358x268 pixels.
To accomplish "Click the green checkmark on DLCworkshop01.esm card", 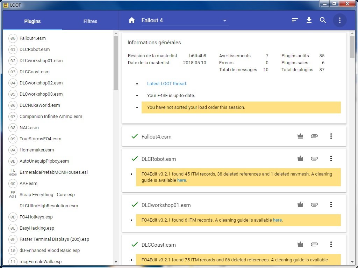I will tap(135, 204).
